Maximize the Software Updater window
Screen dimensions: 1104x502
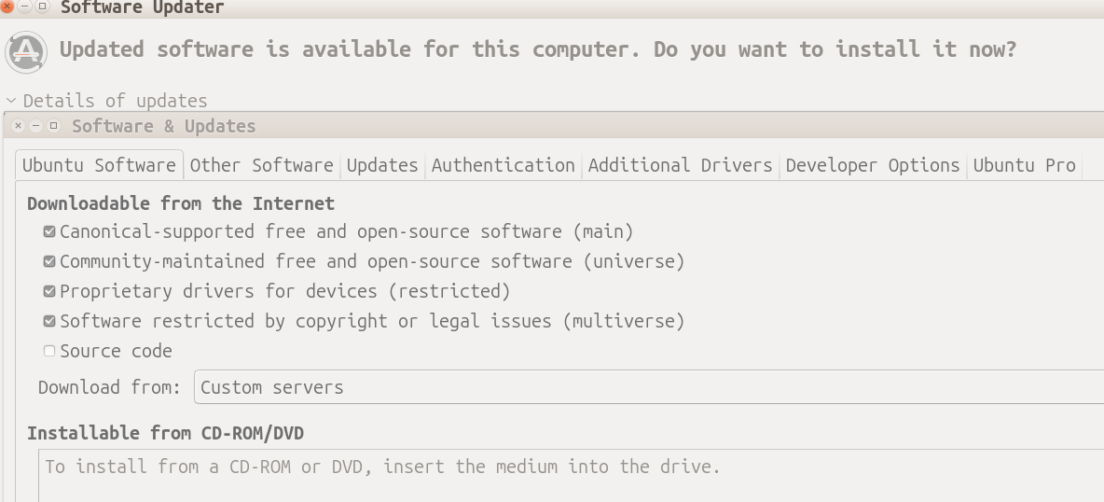click(x=42, y=7)
